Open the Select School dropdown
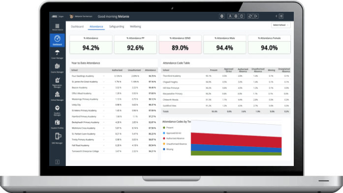The width and height of the screenshot is (343, 193). coord(281,25)
